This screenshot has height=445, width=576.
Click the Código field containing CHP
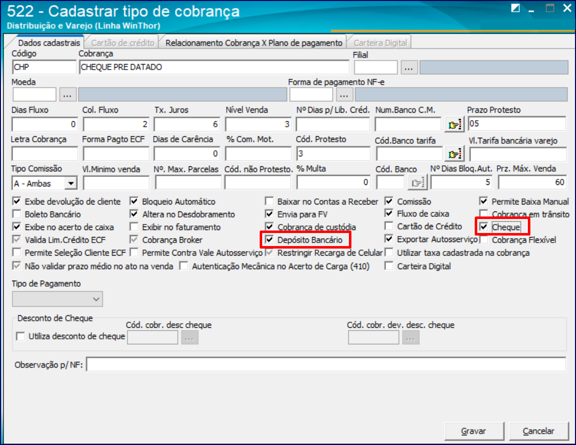point(44,67)
